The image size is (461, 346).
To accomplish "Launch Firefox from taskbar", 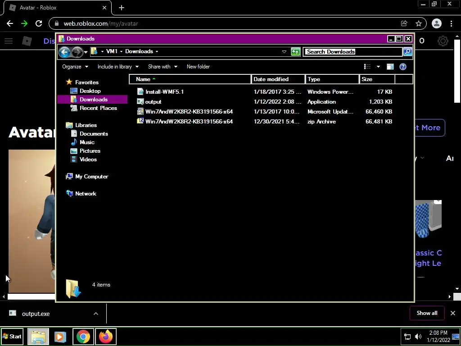I will pos(106,336).
